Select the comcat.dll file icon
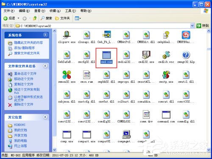This screenshot has width=212, height=159. coord(166,95)
